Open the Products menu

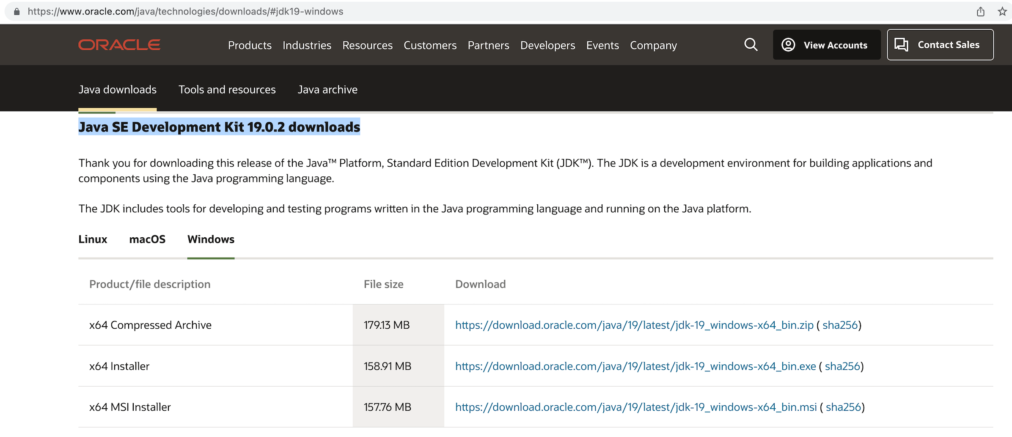click(x=250, y=45)
